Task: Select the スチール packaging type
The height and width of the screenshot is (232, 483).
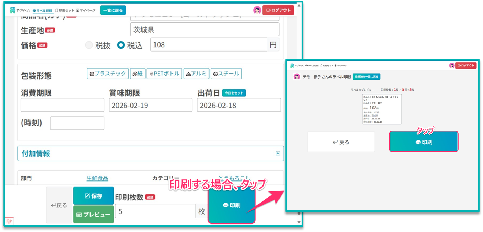Action: [x=226, y=74]
